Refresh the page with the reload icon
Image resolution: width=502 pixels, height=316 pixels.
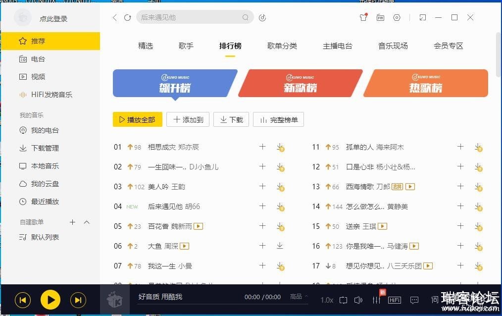click(x=127, y=18)
